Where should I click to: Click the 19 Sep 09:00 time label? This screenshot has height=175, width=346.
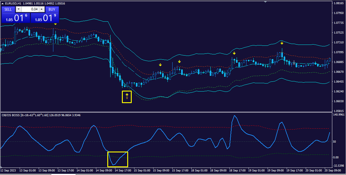[275, 170]
